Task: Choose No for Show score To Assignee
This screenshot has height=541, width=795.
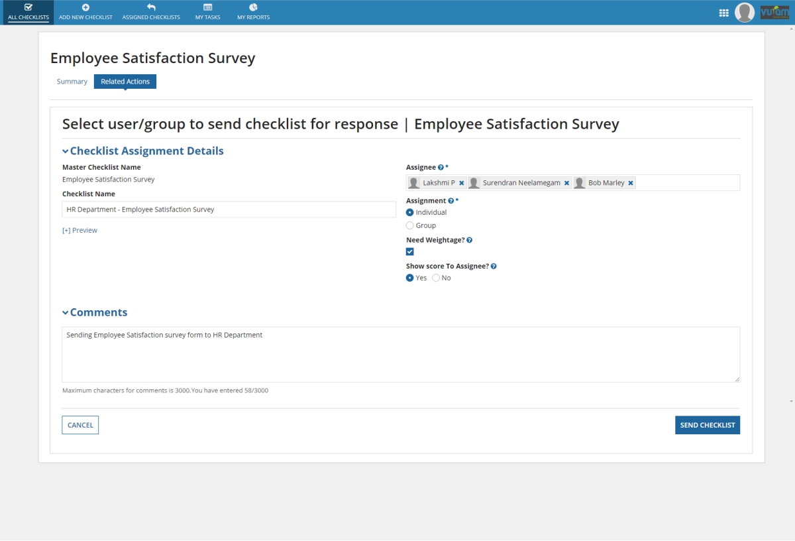Action: tap(436, 278)
